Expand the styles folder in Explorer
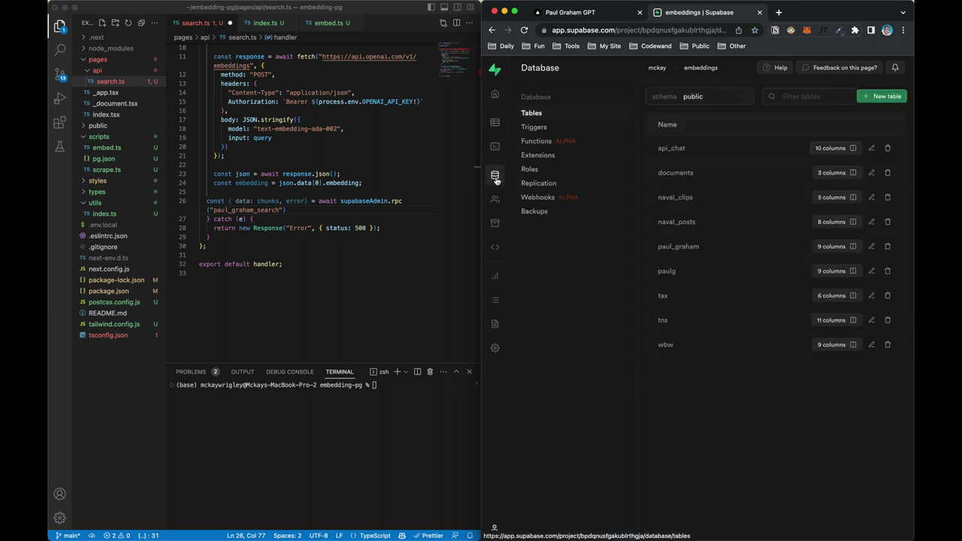 coord(98,181)
